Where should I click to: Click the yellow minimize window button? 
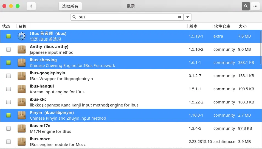tap(11, 6)
